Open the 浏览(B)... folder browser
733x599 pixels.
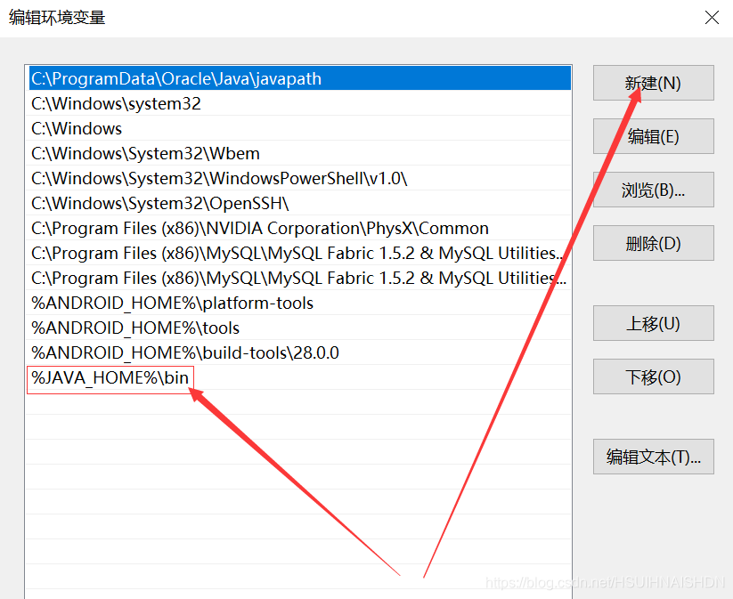point(653,190)
